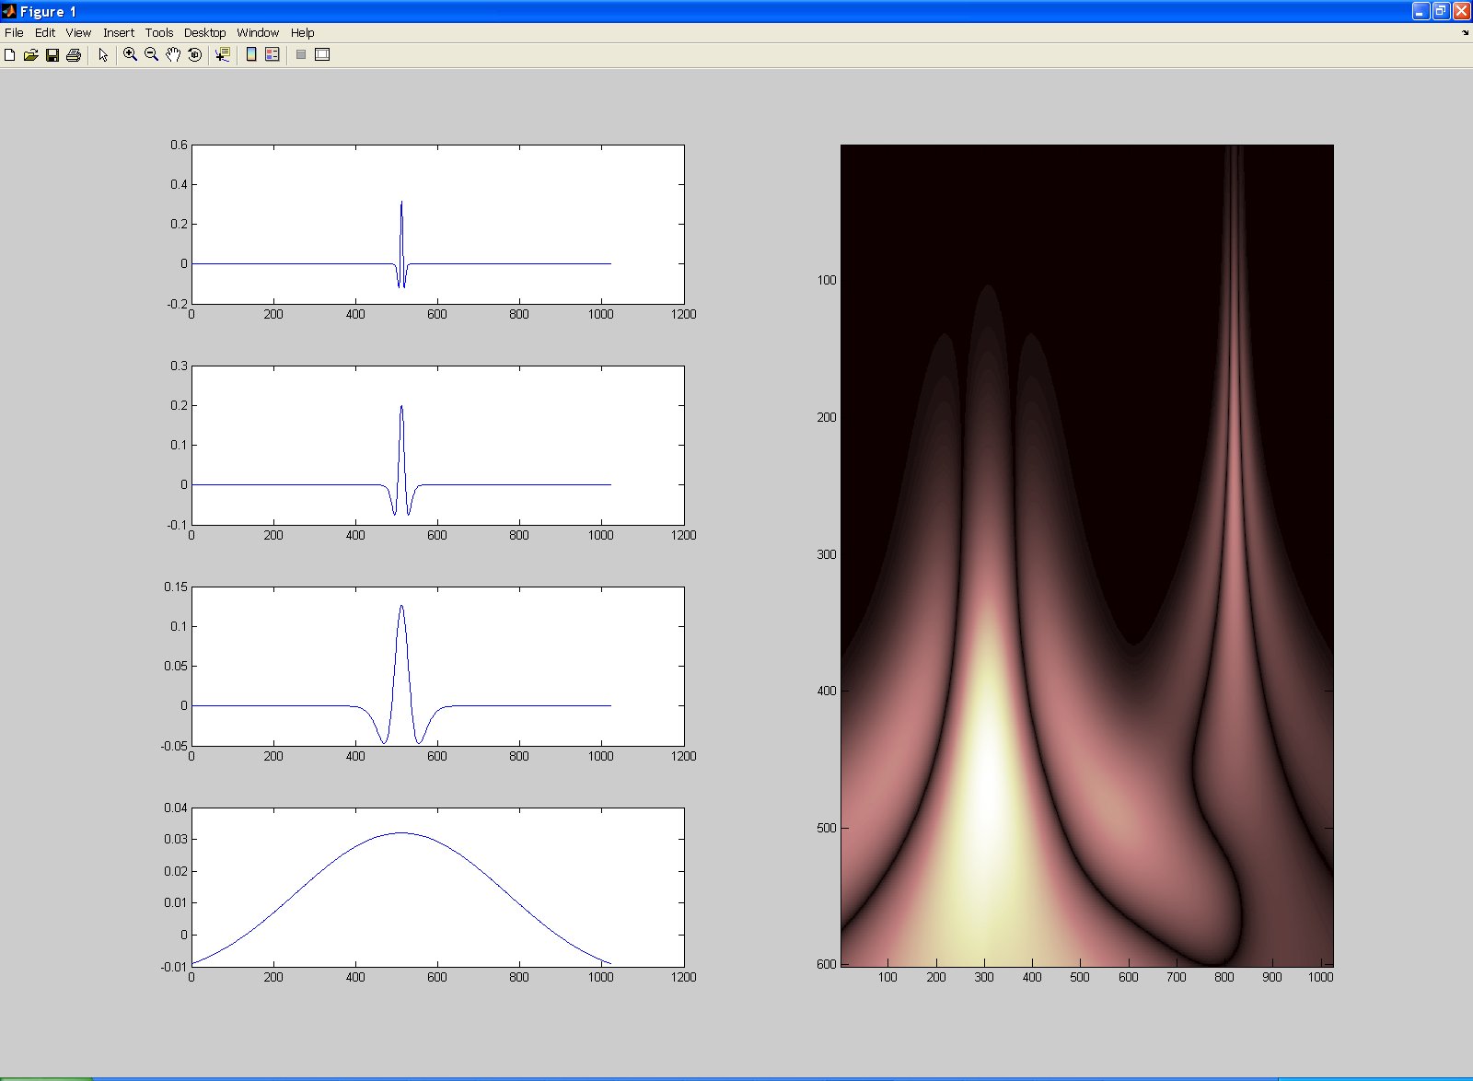The width and height of the screenshot is (1473, 1081).
Task: Activate the Zoom In magnifier tool
Action: pyautogui.click(x=130, y=55)
